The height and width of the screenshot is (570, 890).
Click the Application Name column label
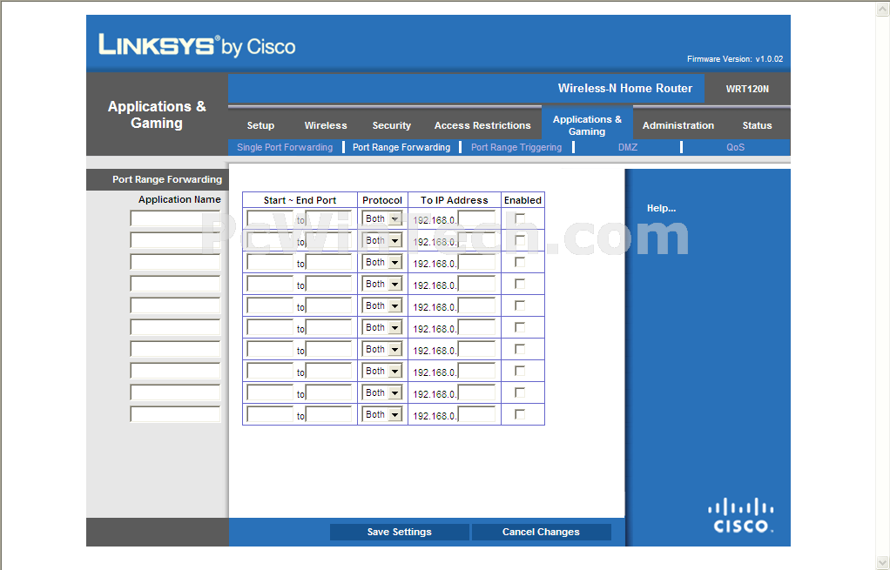pyautogui.click(x=179, y=199)
